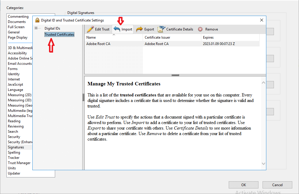Click the red Remove icon
The width and height of the screenshot is (299, 194).
(200, 29)
